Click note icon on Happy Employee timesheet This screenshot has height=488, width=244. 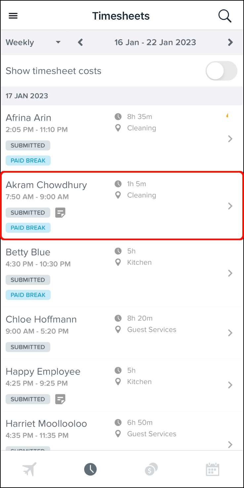click(60, 399)
